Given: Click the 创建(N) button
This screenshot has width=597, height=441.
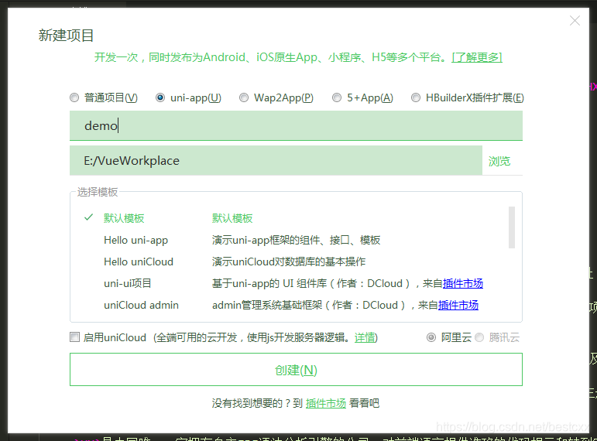Looking at the screenshot, I should (x=296, y=370).
